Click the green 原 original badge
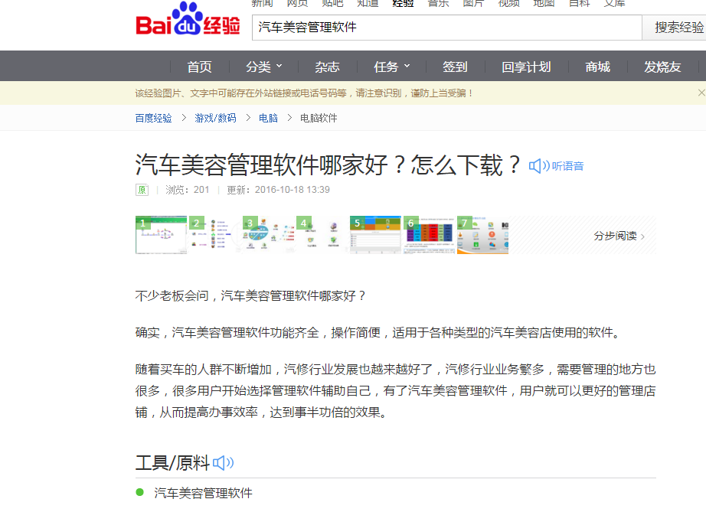Image resolution: width=706 pixels, height=525 pixels. [x=142, y=190]
